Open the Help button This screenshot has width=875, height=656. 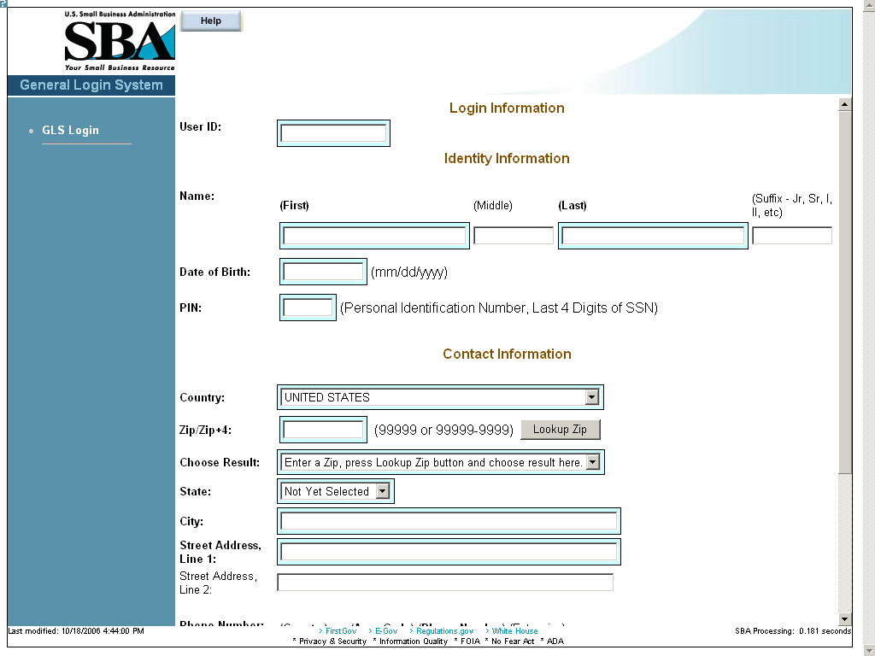pyautogui.click(x=211, y=20)
